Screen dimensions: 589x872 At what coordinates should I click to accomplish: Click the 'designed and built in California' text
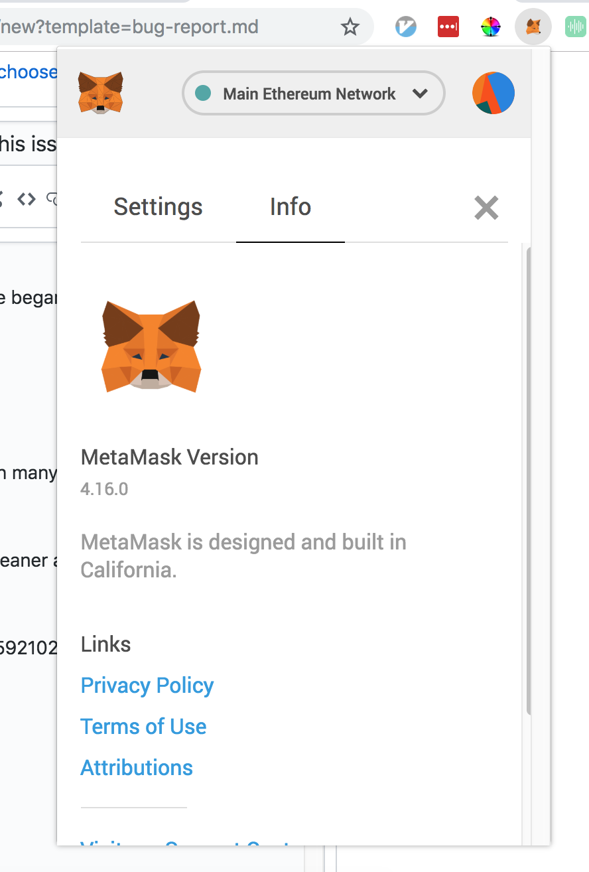[243, 556]
